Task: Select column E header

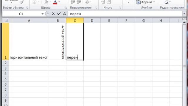Action: (109, 21)
